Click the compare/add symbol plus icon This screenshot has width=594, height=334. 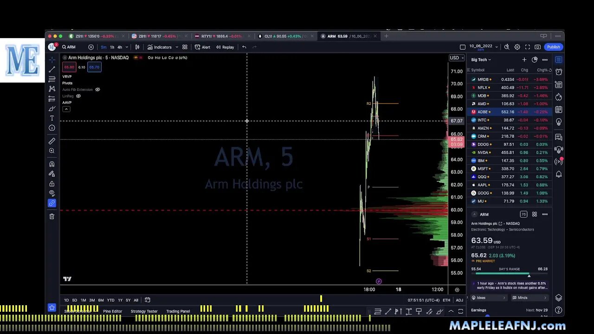(91, 47)
